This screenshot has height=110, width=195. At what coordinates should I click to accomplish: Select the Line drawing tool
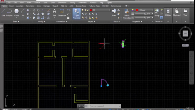coord(3,13)
